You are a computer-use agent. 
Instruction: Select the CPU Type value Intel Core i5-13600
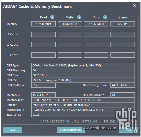click(x=83, y=65)
